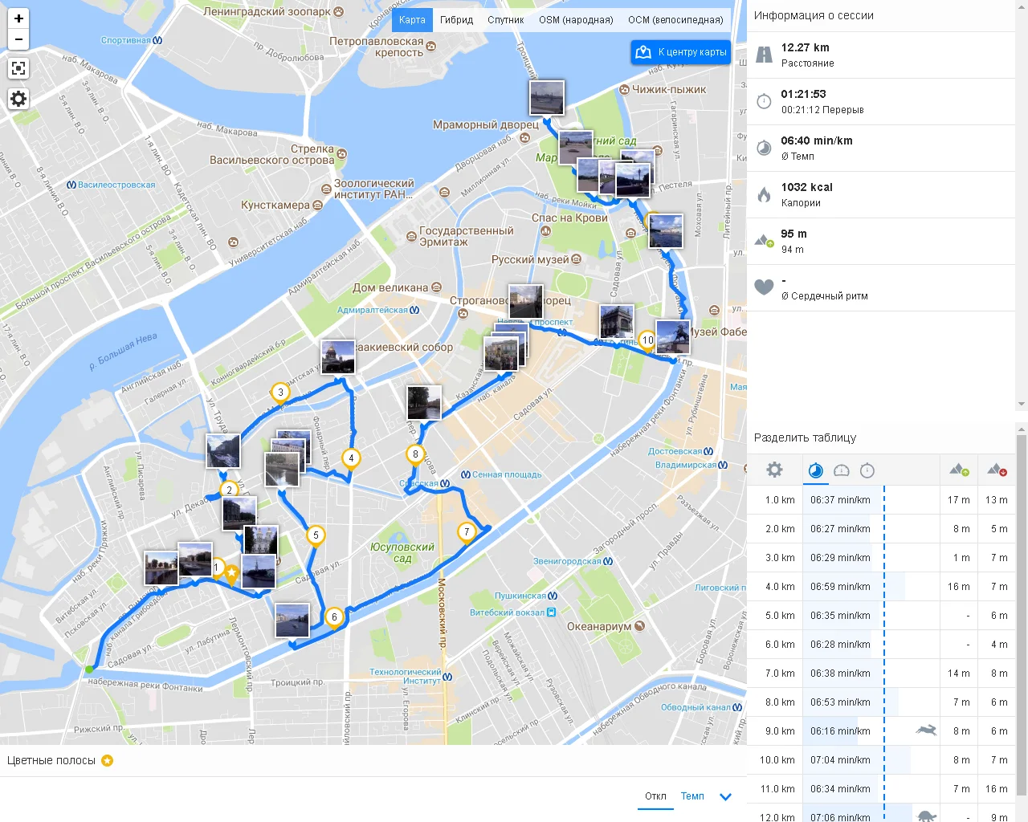The image size is (1028, 822).
Task: Switch split table to speed gauge column
Action: click(x=842, y=470)
